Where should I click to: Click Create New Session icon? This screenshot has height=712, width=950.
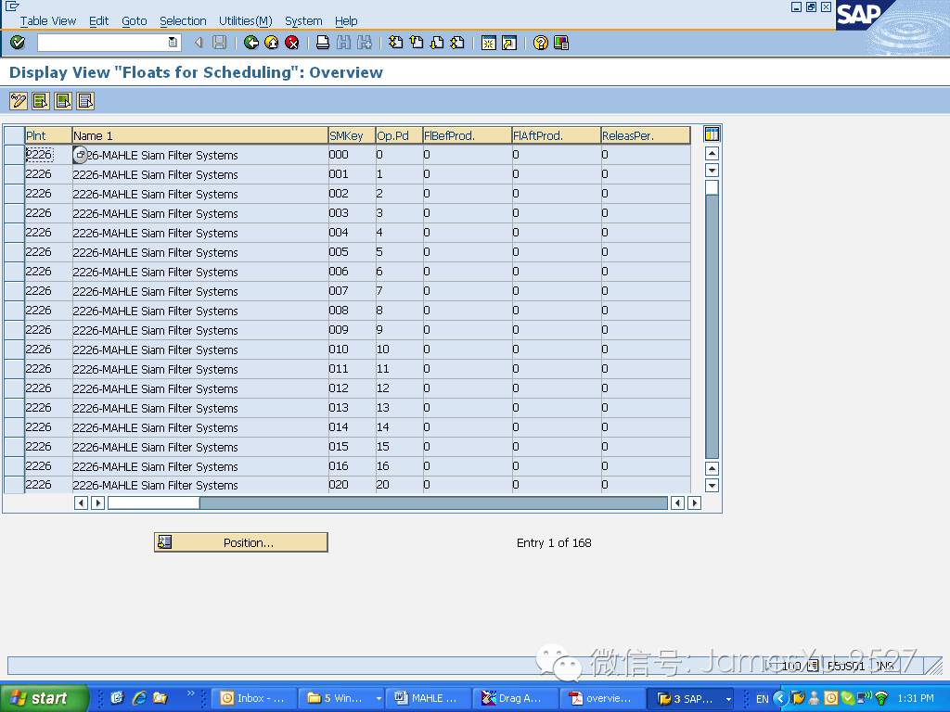click(488, 43)
